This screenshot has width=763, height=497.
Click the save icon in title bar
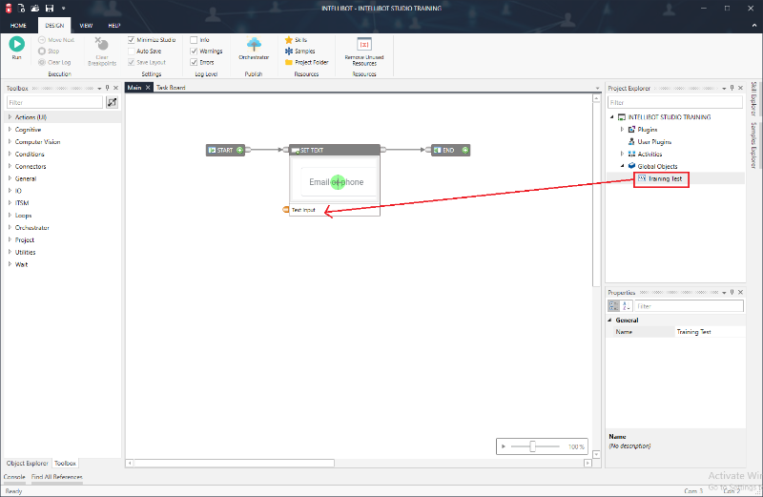(x=49, y=8)
